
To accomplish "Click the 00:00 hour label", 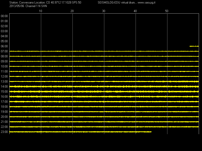I will pos(4,16).
